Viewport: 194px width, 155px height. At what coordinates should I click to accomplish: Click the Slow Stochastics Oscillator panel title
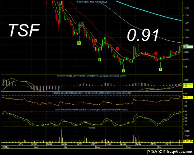point(92,109)
